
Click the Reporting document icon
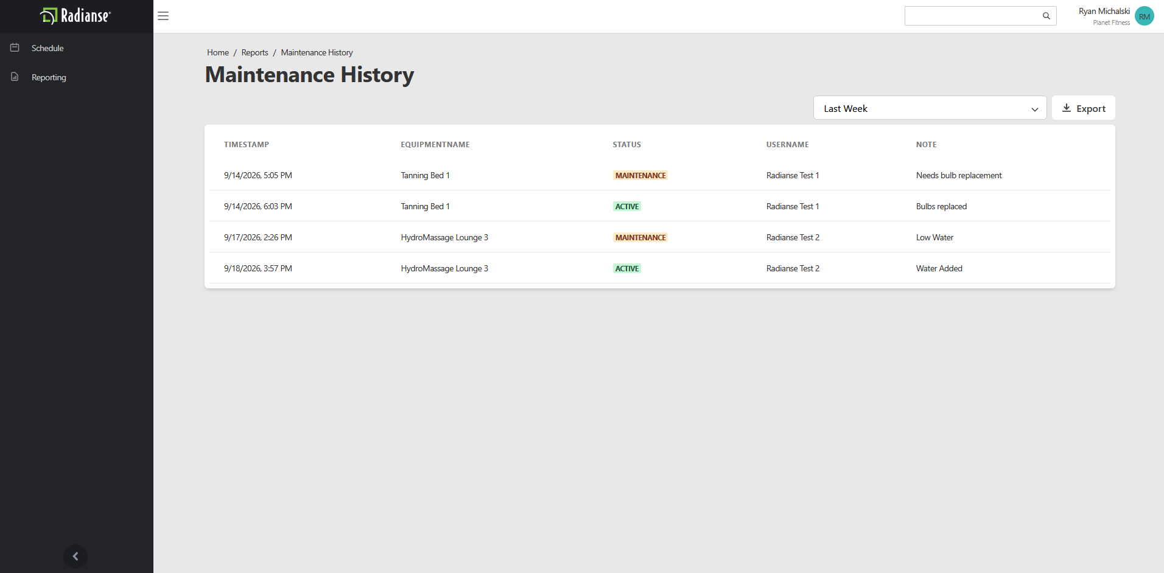(15, 77)
